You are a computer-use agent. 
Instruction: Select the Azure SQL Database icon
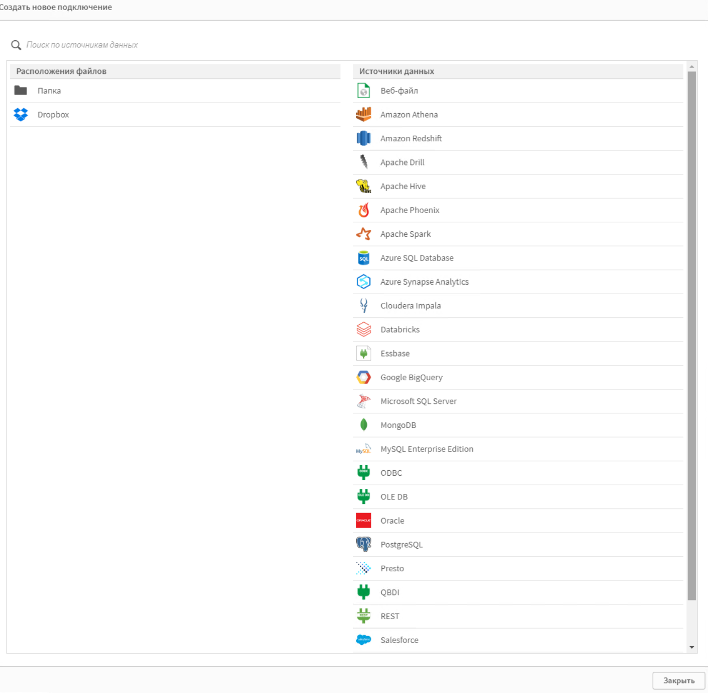tap(363, 258)
